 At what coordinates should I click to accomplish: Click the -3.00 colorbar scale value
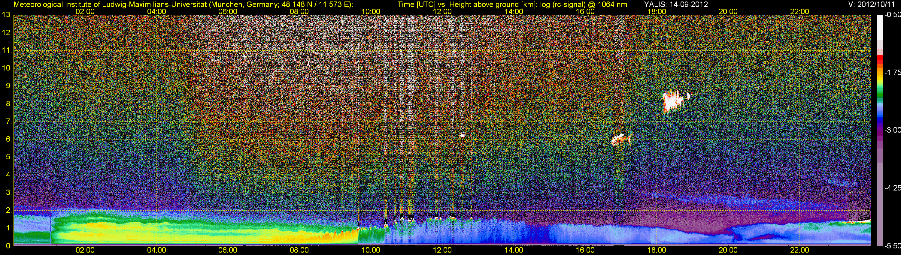pos(893,130)
